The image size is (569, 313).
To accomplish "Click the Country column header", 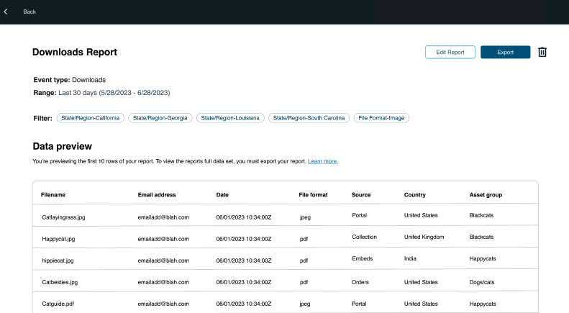I will point(415,195).
